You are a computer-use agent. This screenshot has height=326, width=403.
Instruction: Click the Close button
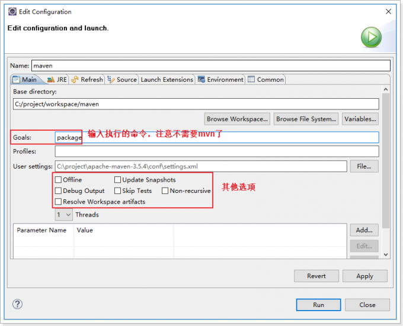tap(367, 305)
